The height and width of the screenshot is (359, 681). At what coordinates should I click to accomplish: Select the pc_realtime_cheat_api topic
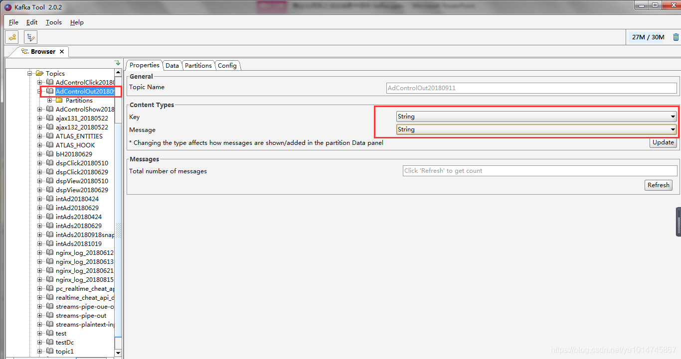[x=85, y=288]
